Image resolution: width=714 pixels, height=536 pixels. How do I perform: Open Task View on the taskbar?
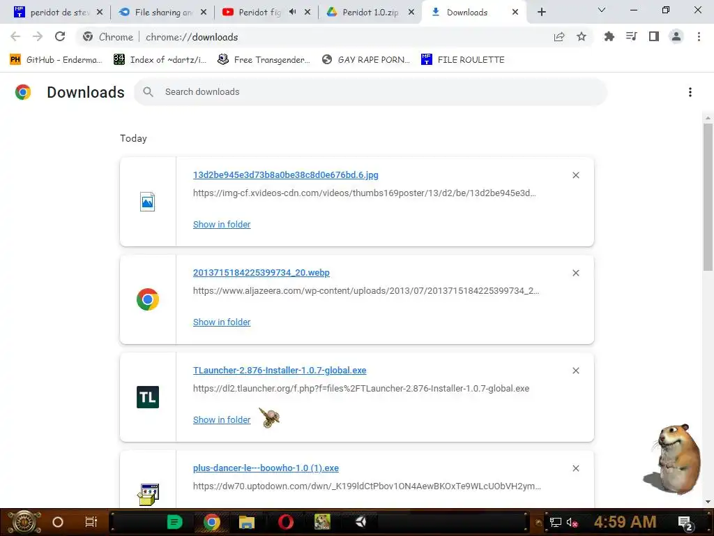click(x=91, y=522)
